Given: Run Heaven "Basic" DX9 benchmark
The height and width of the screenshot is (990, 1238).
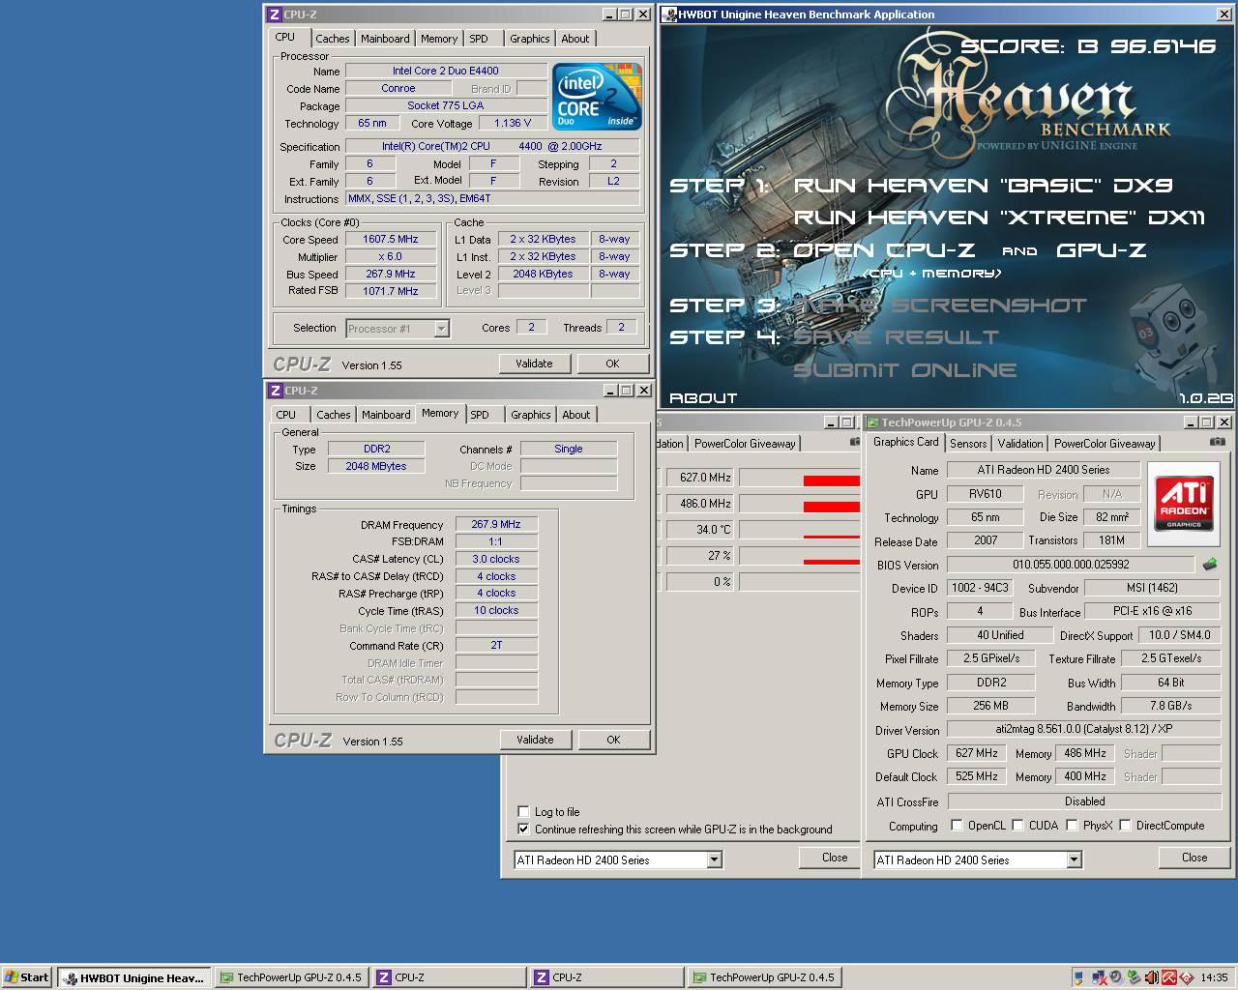Looking at the screenshot, I should tap(985, 185).
